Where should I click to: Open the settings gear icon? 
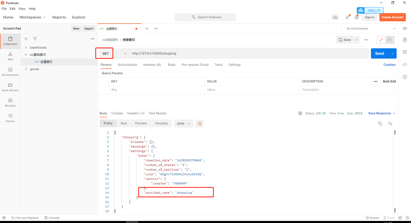(357, 17)
